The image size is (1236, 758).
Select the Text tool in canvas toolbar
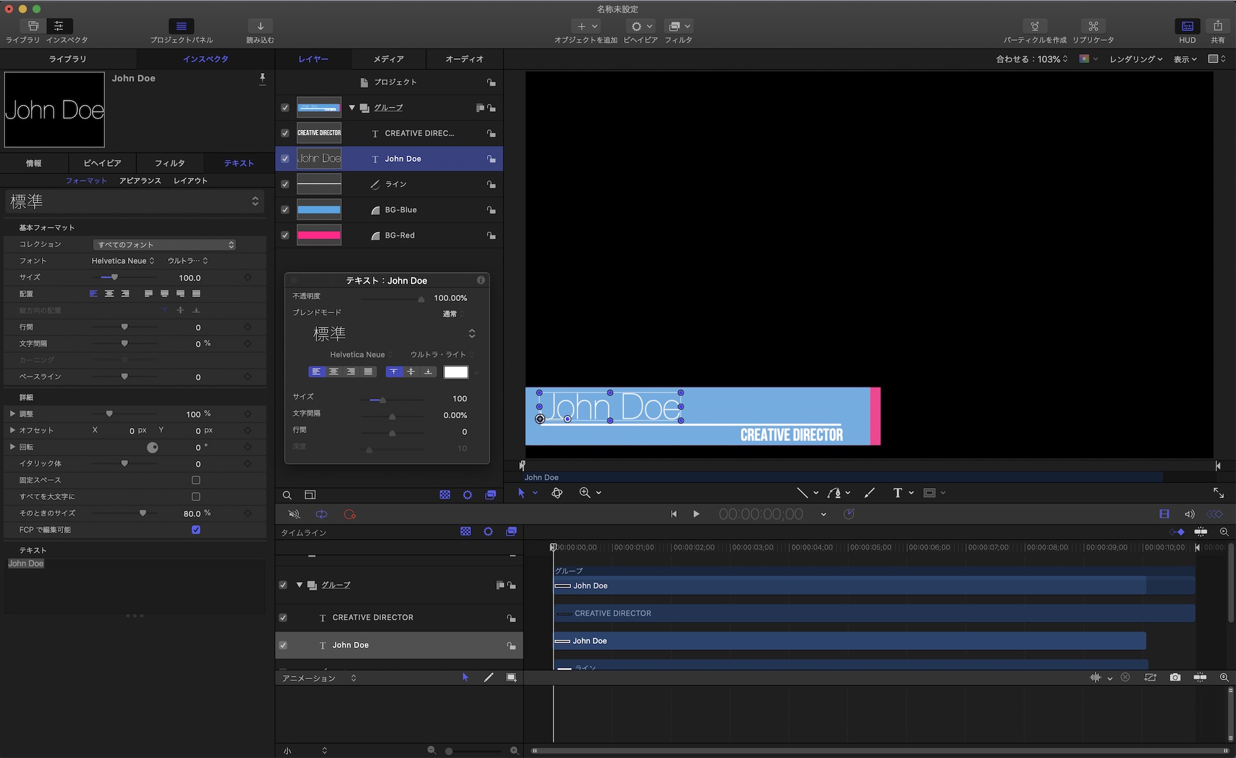(897, 492)
